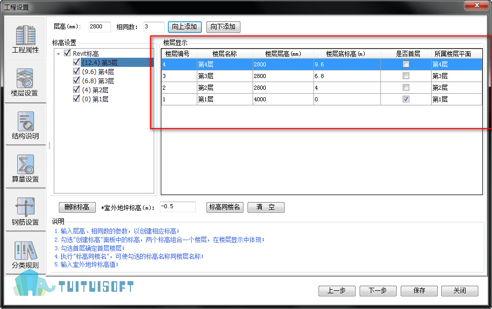This screenshot has width=492, height=309.
Task: Click the 删除标高 button
Action: point(77,207)
